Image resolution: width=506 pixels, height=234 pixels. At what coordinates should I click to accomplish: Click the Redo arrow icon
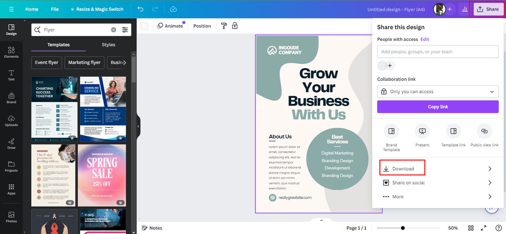(x=155, y=9)
